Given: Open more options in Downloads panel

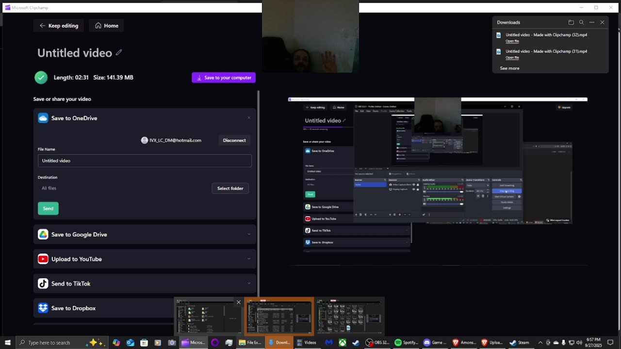Looking at the screenshot, I should 592,22.
